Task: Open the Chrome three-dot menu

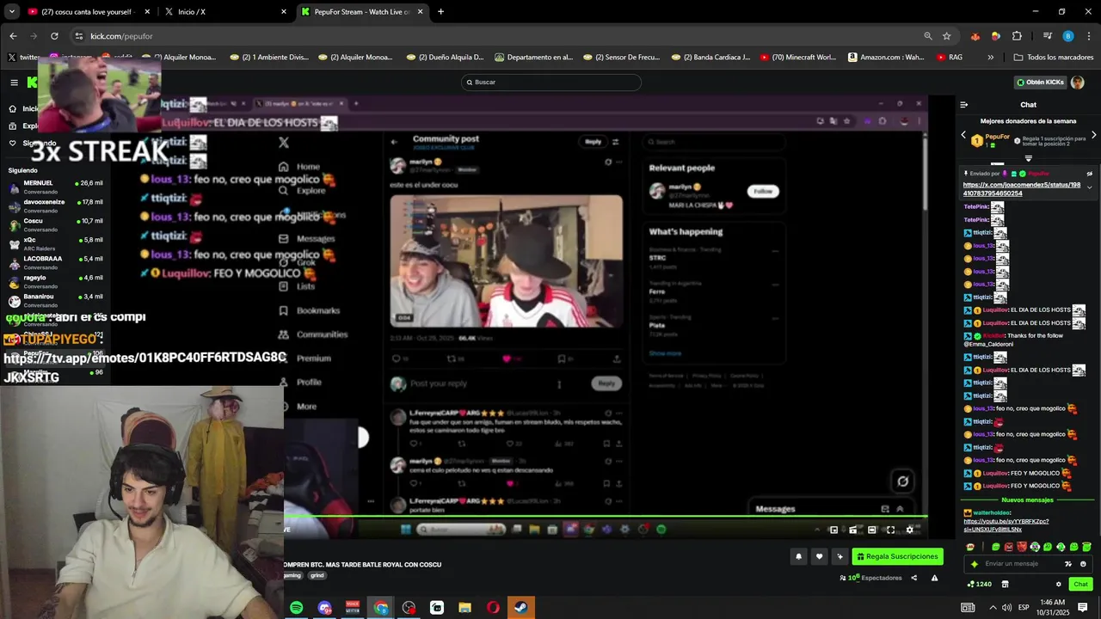Action: click(x=1088, y=36)
